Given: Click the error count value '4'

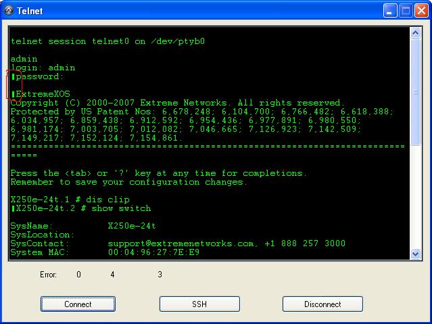Looking at the screenshot, I should pos(112,275).
